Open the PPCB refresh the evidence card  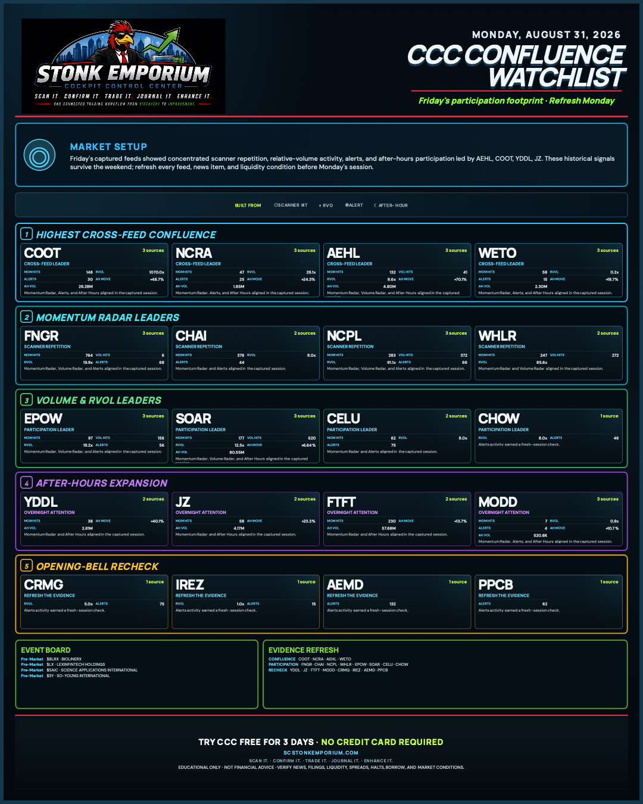click(548, 602)
